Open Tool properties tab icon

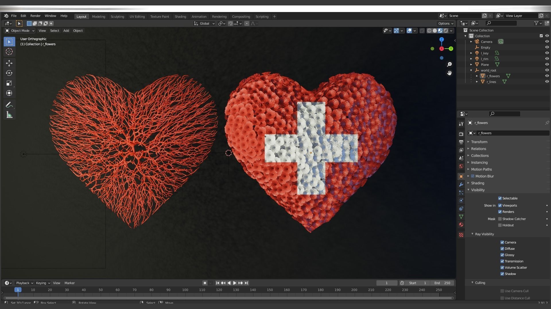[x=461, y=124]
